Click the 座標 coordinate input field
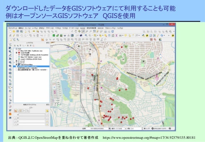The width and height of the screenshot is (205, 142). 97,129
